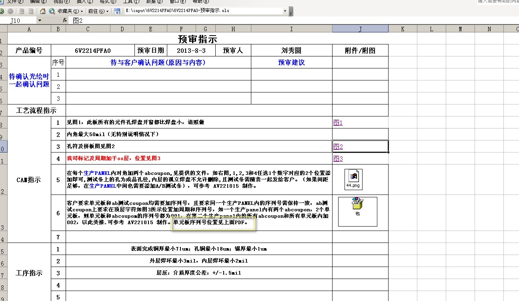519x301 pixels.
Task: Click the CAM item 5 cell about 生产PANEL abcoupon
Action: tap(199, 180)
